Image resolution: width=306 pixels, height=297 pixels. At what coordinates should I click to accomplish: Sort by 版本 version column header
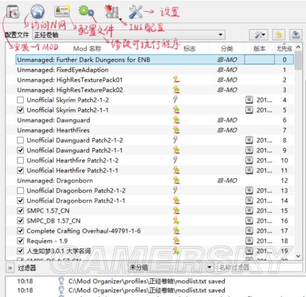[259, 48]
